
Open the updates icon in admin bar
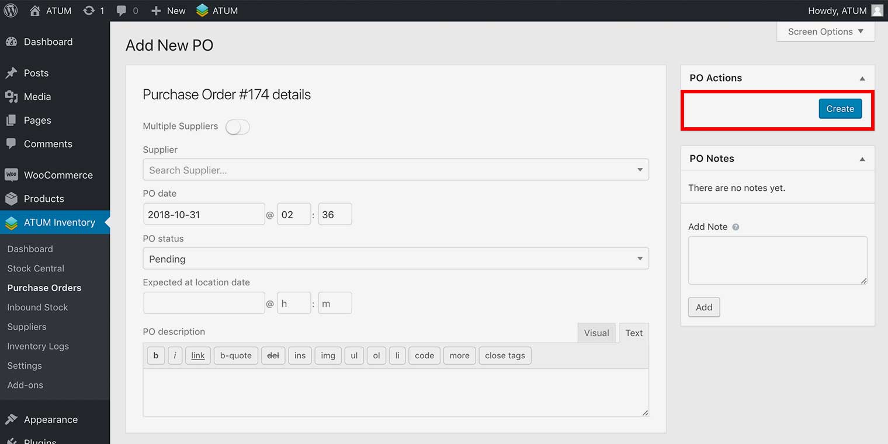(89, 11)
